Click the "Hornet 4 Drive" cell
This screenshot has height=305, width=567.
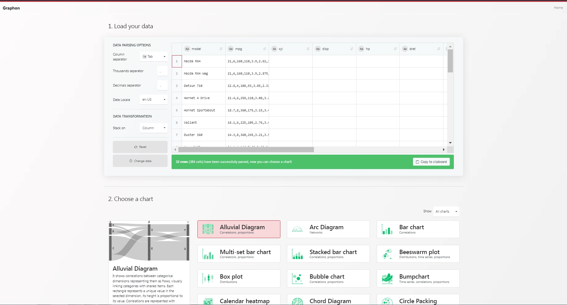204,98
